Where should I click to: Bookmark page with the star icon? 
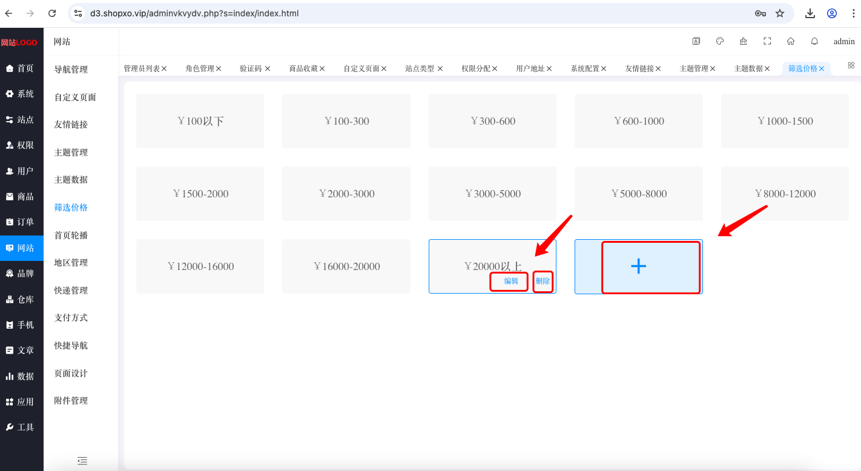point(780,13)
